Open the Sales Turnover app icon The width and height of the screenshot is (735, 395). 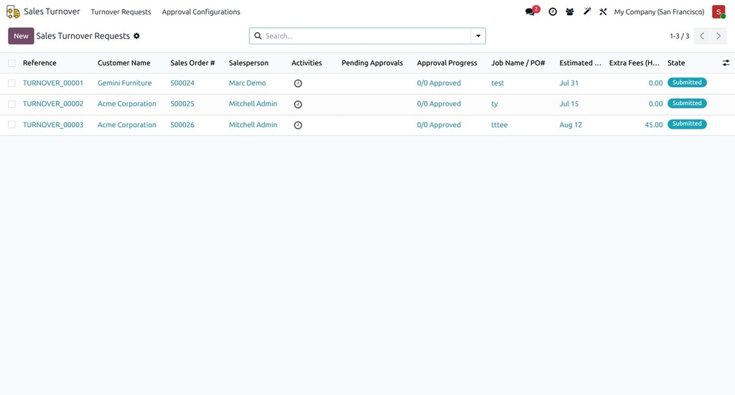pos(13,11)
